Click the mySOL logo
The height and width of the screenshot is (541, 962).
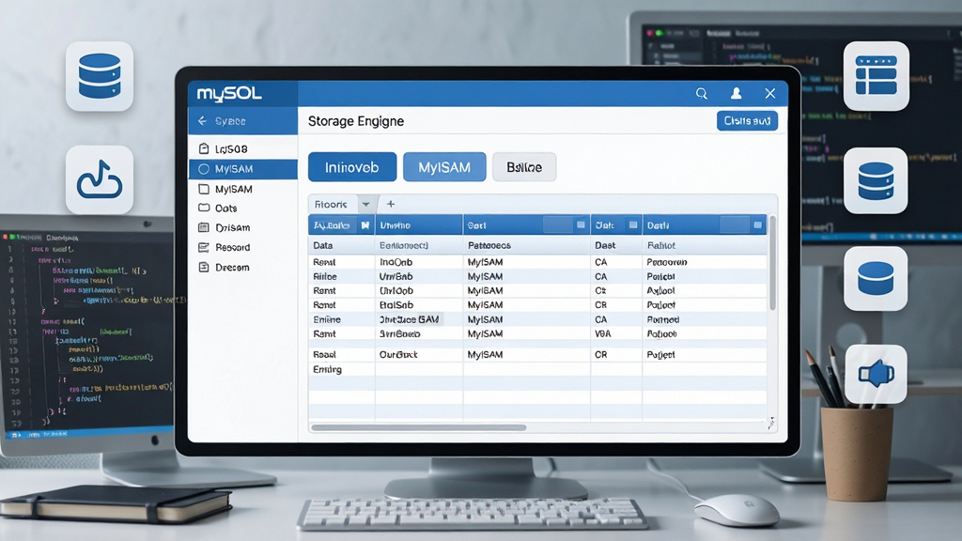229,93
